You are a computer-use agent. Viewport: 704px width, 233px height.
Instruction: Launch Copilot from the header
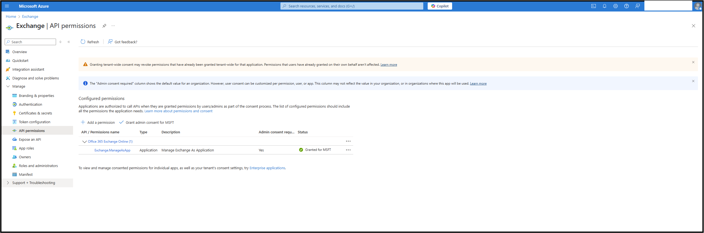pyautogui.click(x=440, y=6)
